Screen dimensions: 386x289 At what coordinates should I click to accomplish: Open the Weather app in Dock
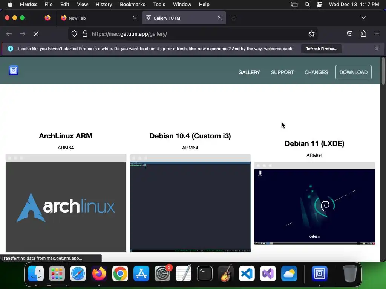point(289,274)
